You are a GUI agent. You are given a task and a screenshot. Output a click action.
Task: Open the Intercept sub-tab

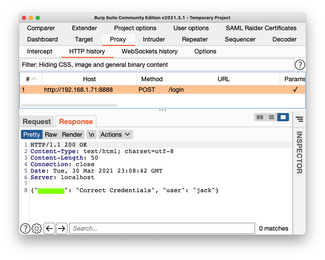pyautogui.click(x=39, y=51)
